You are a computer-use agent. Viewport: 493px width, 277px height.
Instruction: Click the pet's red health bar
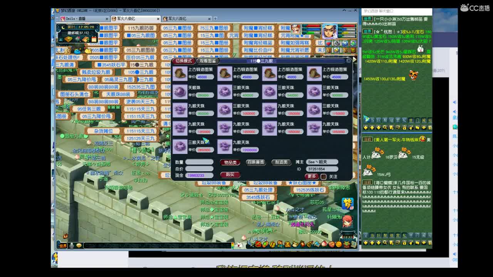(x=312, y=27)
